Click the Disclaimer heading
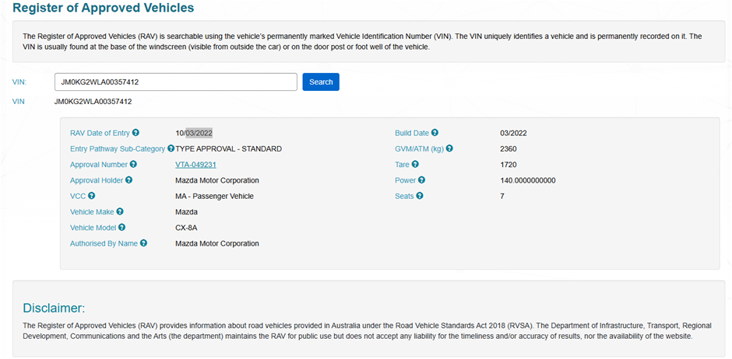Viewport: 732px width, 359px height. click(x=54, y=308)
